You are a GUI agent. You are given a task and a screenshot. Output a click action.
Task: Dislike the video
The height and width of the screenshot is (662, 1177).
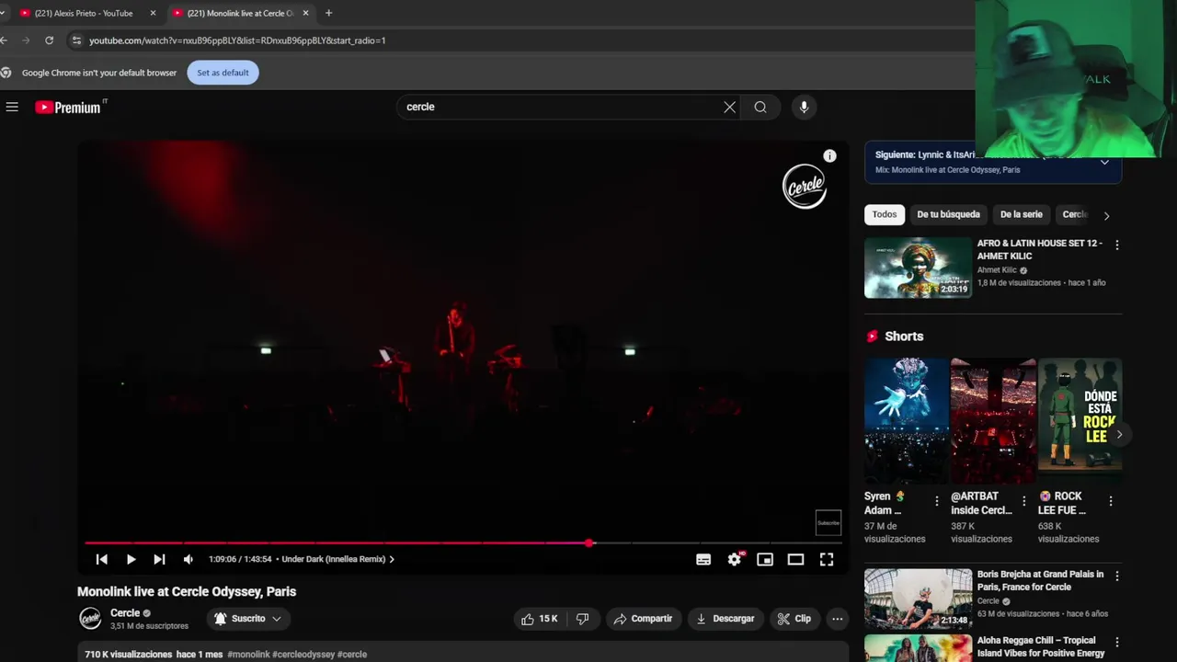582,619
